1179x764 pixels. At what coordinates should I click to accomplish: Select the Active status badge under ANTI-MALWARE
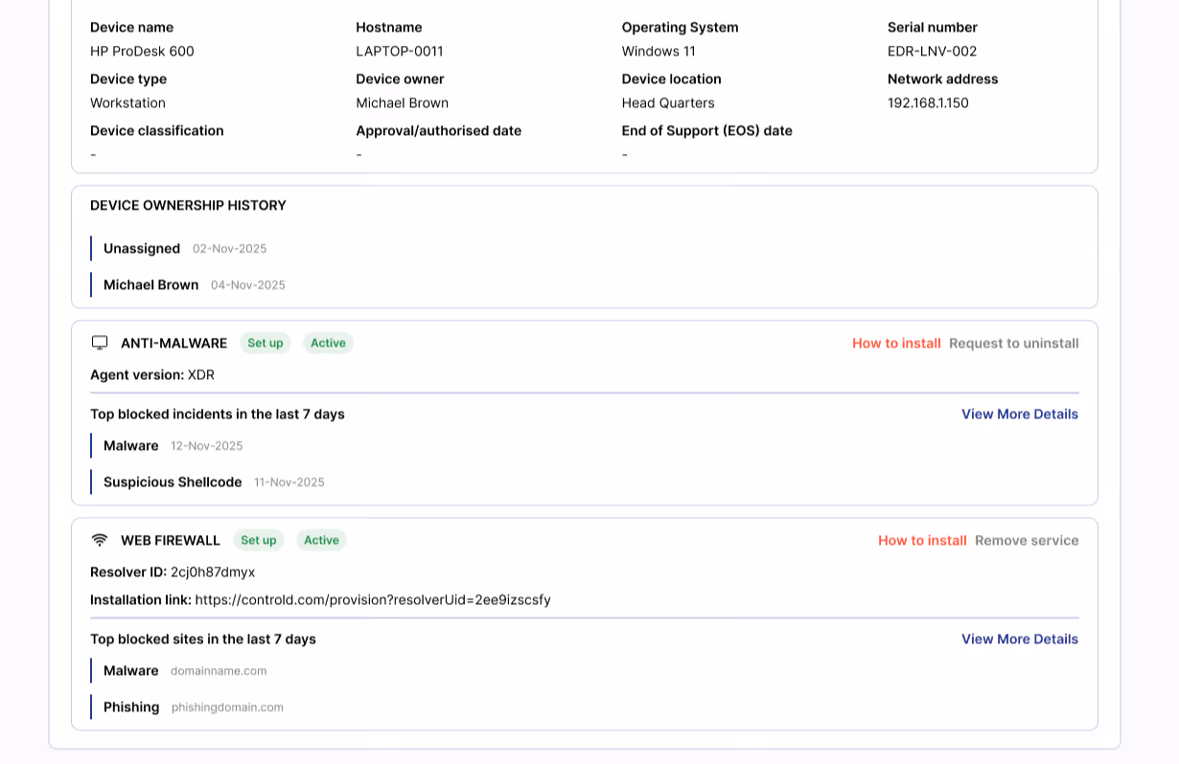tap(328, 342)
